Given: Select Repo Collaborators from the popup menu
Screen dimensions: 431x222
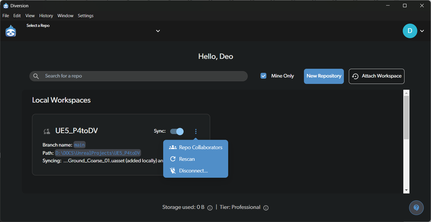Looking at the screenshot, I should click(x=196, y=147).
